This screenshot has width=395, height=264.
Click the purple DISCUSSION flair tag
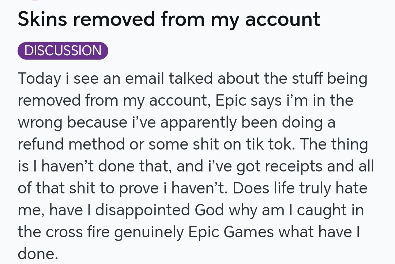pyautogui.click(x=63, y=50)
